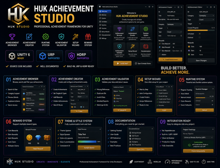Open Type Count dropdown in Achievement Creator

tap(175, 32)
